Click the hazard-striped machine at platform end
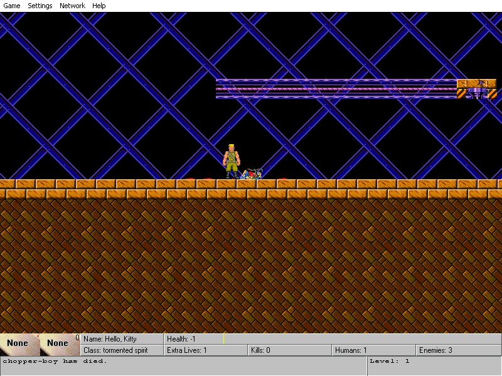This screenshot has width=502, height=376. (477, 89)
